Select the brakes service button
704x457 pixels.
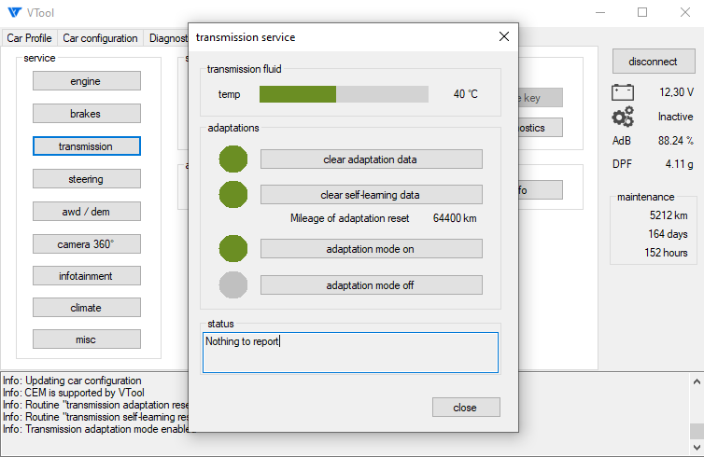(x=86, y=114)
